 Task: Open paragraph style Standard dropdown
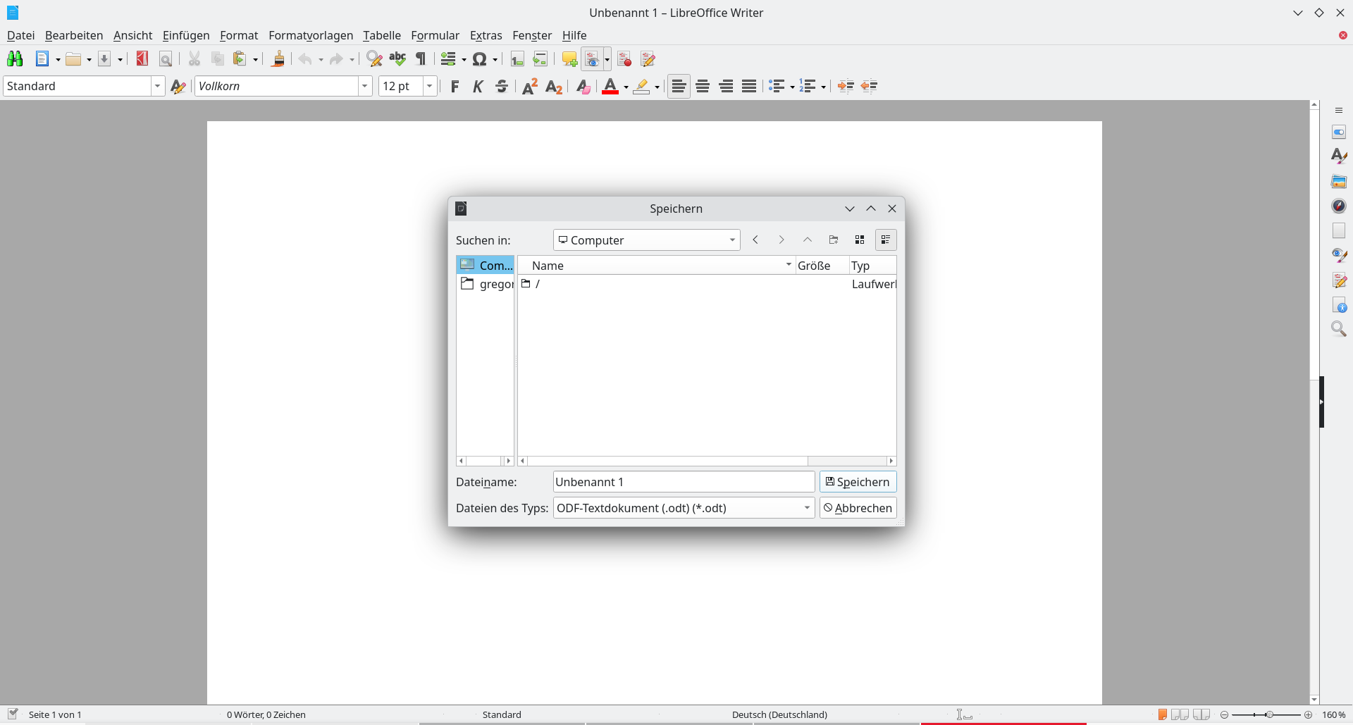157,86
